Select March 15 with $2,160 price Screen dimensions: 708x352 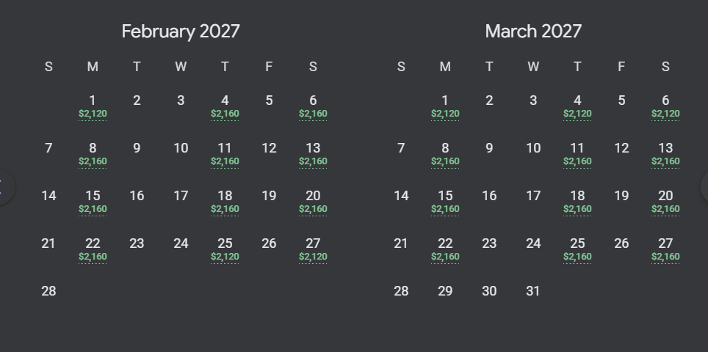[x=445, y=202]
